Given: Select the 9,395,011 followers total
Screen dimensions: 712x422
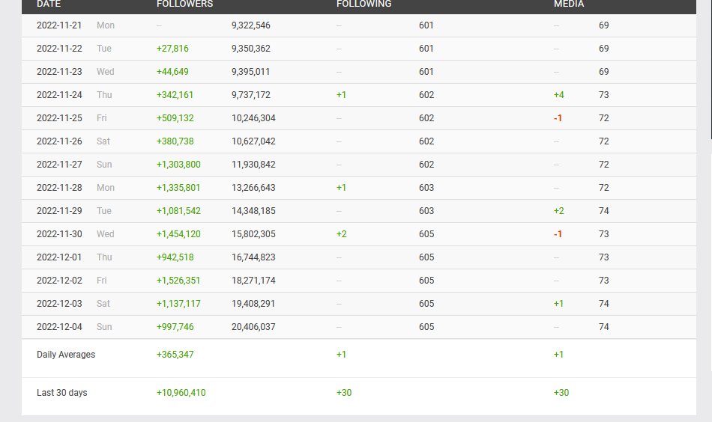Looking at the screenshot, I should tap(251, 72).
